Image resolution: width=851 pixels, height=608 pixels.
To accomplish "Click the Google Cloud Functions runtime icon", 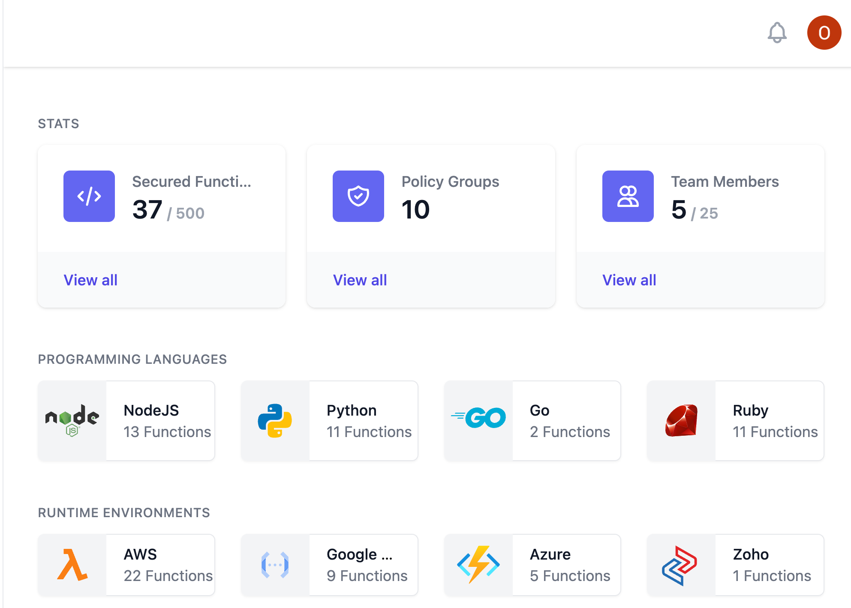I will tap(275, 565).
